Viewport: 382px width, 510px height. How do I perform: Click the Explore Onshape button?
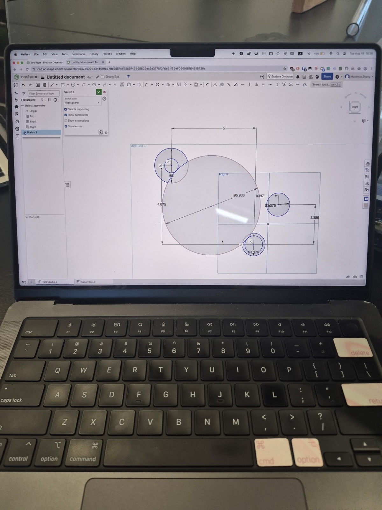pos(280,76)
